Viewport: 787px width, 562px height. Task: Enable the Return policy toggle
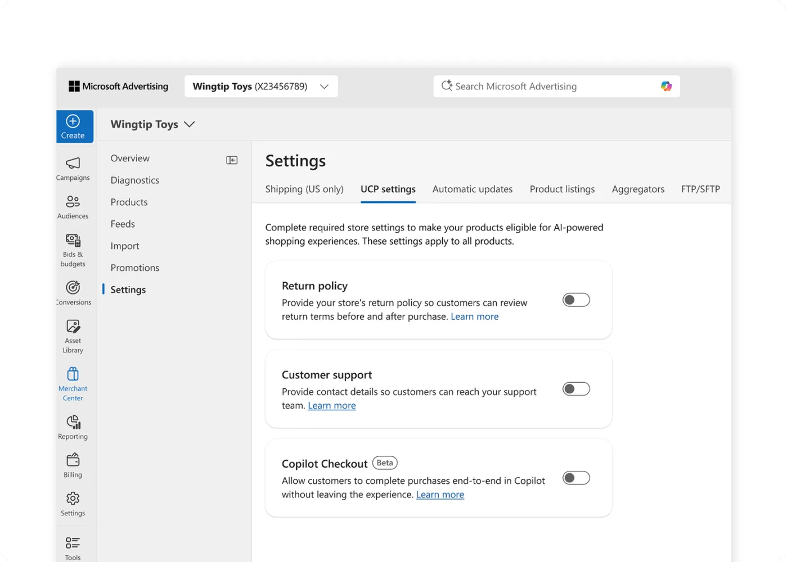coord(576,300)
